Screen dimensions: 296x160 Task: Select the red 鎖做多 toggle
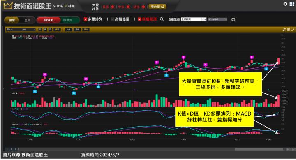click(x=49, y=20)
